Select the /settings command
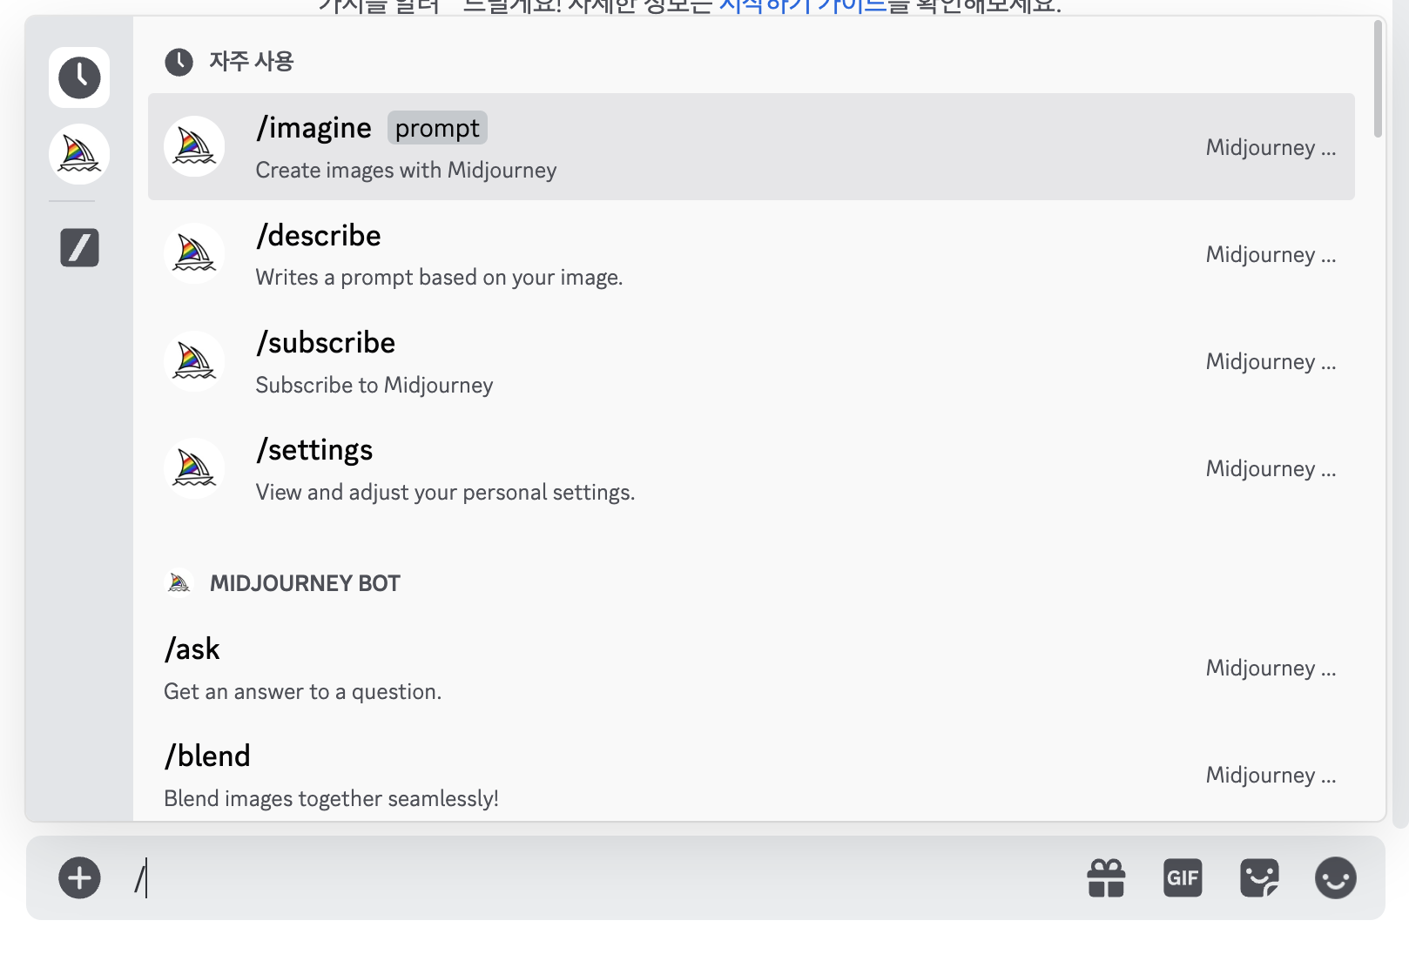Screen dimensions: 1409x961 [752, 468]
